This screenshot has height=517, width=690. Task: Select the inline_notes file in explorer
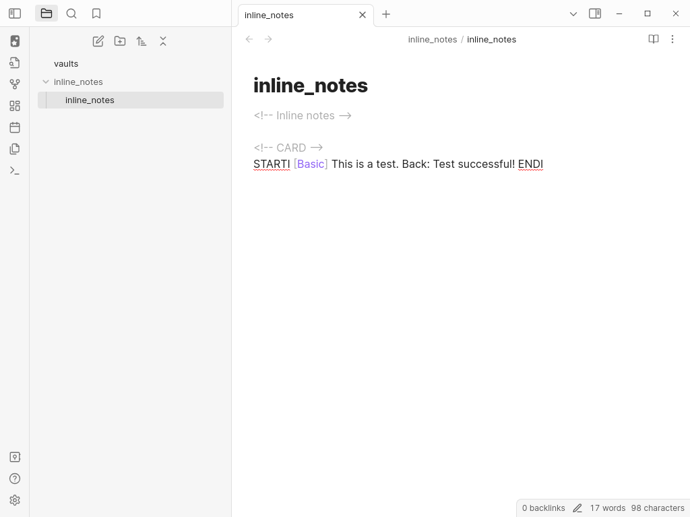pyautogui.click(x=90, y=100)
